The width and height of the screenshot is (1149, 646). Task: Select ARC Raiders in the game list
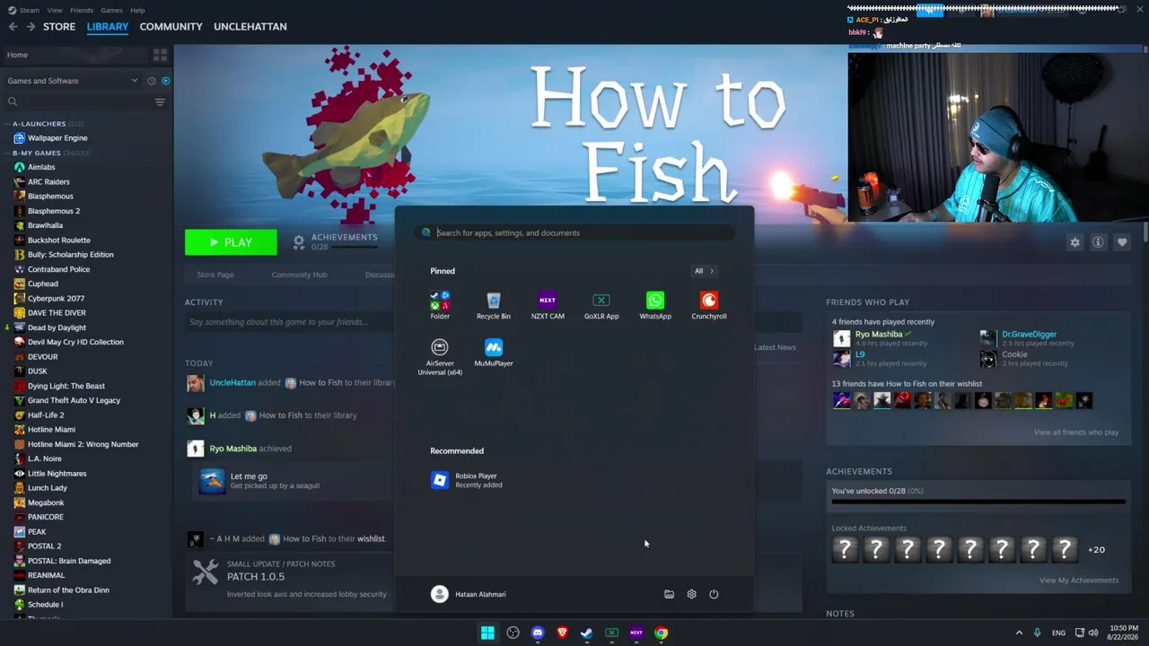pyautogui.click(x=48, y=181)
